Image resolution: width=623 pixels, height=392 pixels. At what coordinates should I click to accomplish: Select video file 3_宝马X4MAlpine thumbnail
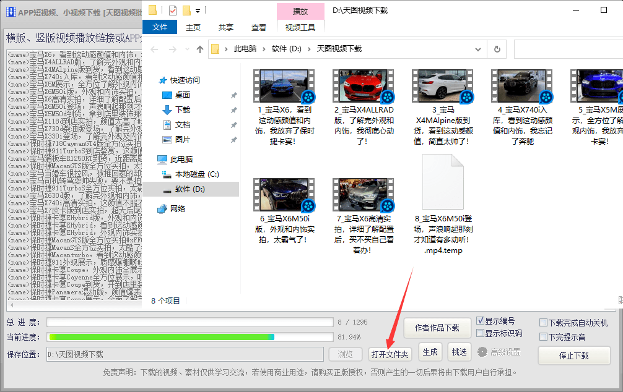(x=443, y=86)
